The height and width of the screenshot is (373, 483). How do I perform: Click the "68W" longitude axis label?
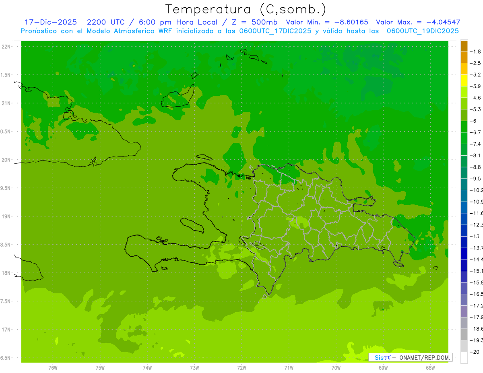[430, 367]
